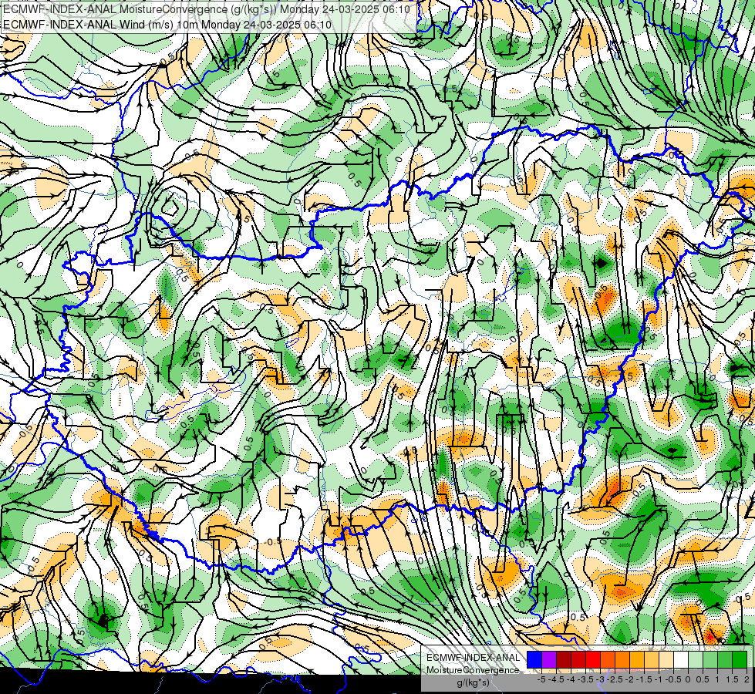Click the maroon legend swatch after purple

(x=564, y=660)
